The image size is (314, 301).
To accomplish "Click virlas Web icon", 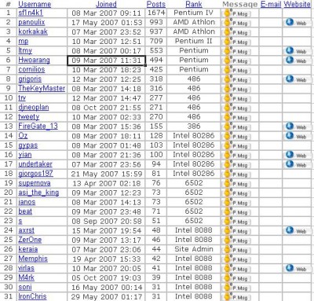I will point(297,269).
